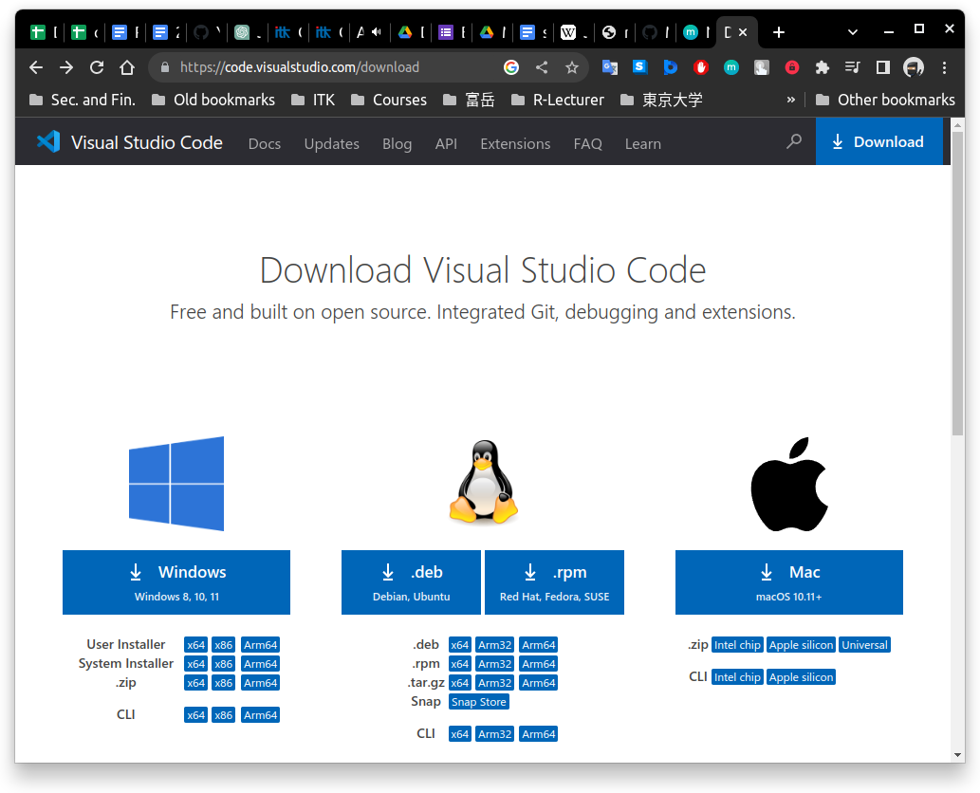980x793 pixels.
Task: Open a new browser tab
Action: tap(779, 32)
